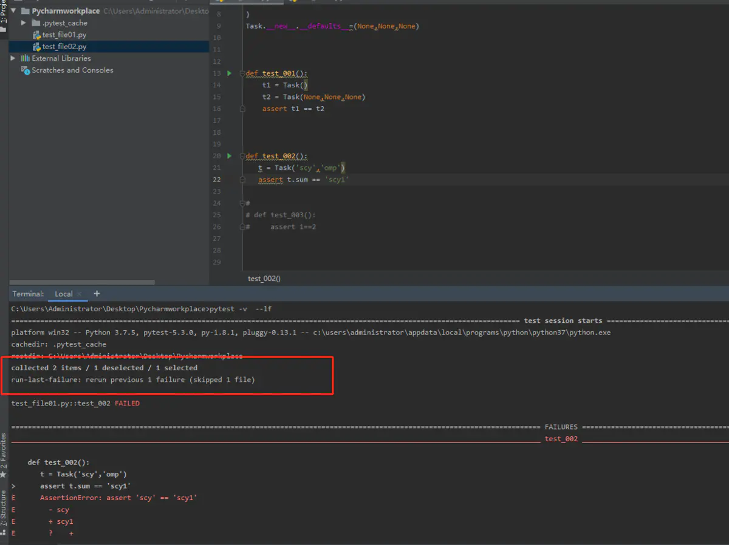
Task: Click 'test session starts' in terminal header
Action: (563, 320)
